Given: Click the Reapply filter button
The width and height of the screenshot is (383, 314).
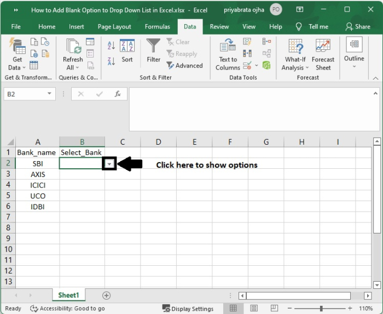Looking at the screenshot, I should pos(182,54).
